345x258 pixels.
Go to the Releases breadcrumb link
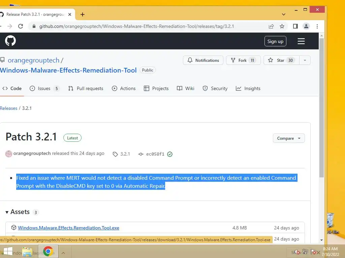point(8,108)
